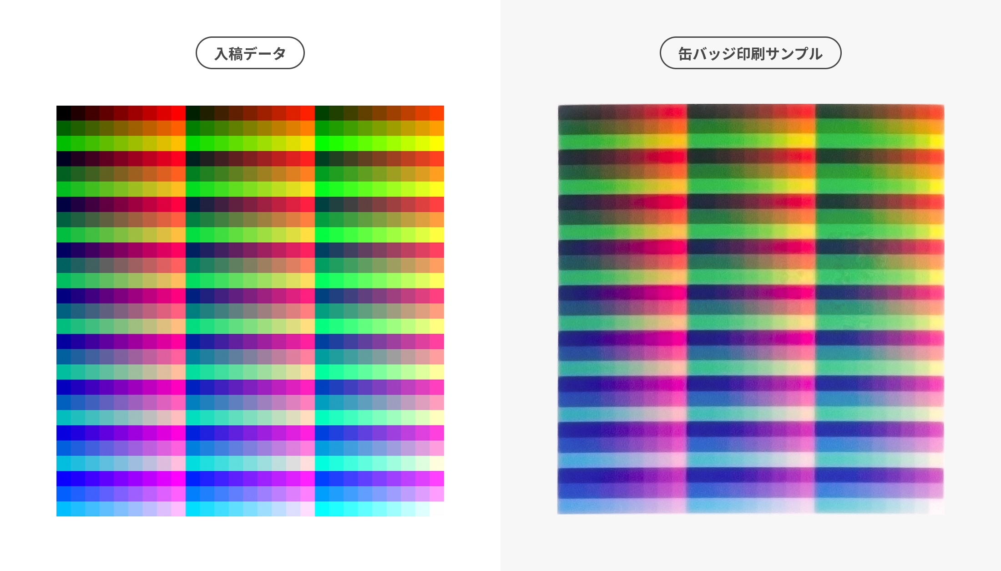Select the black top-left swatch in the 入稿データ grid
Screen dimensions: 1001x571
(64, 113)
